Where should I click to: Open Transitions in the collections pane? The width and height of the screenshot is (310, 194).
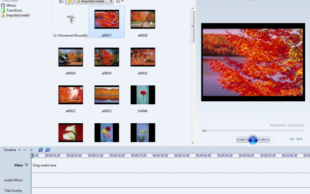point(14,10)
